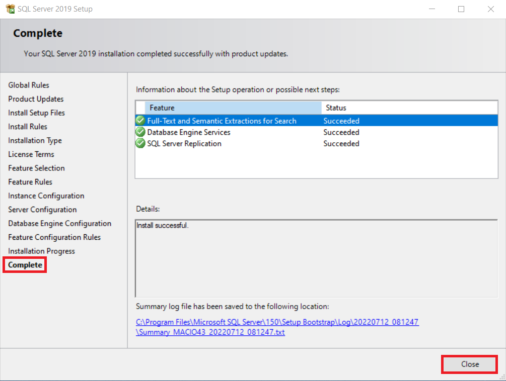Maximize the SQL Server 2019 Setup window

pyautogui.click(x=461, y=9)
